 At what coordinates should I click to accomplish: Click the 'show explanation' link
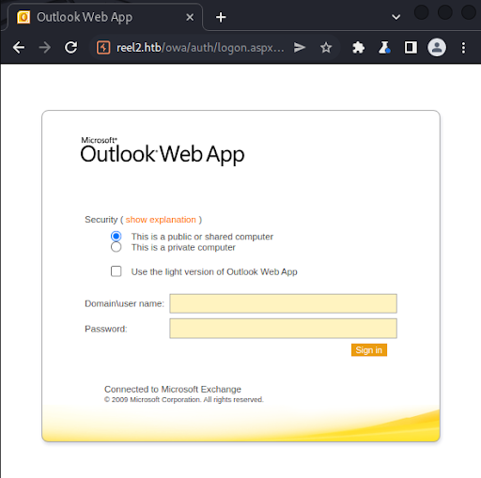161,220
